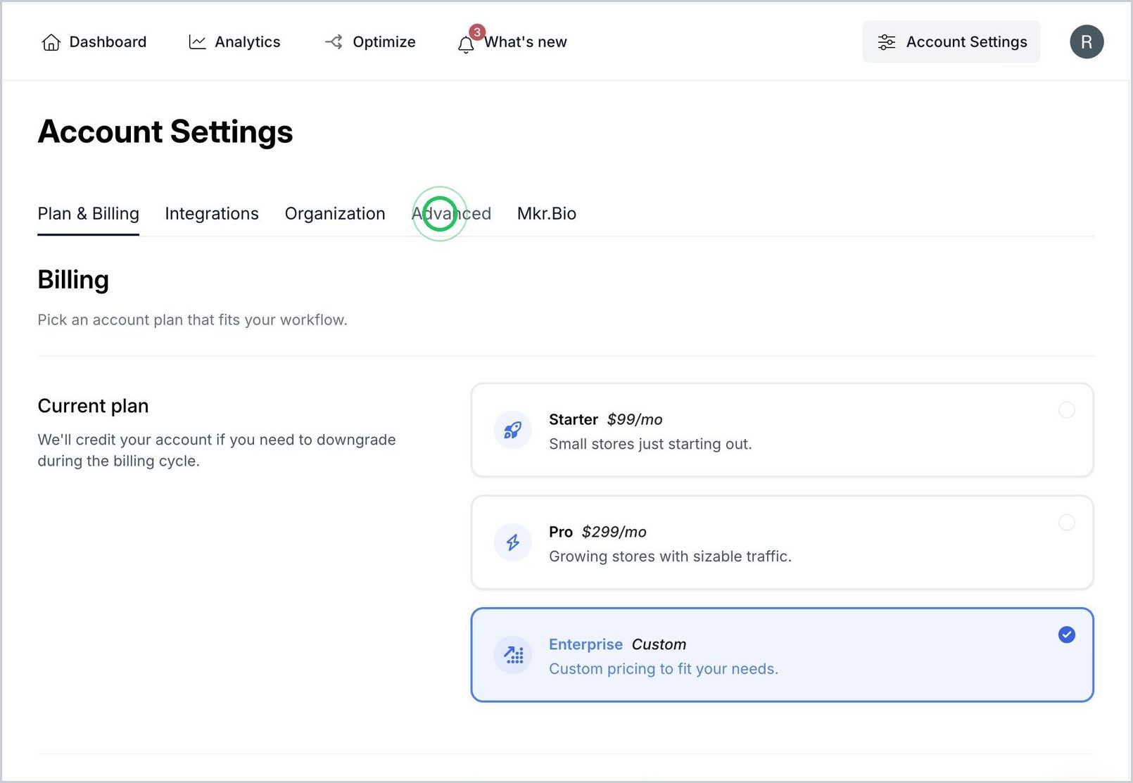This screenshot has height=783, width=1133.
Task: Click 'Pick an account plan that fits your workflow.'
Action: 192,320
